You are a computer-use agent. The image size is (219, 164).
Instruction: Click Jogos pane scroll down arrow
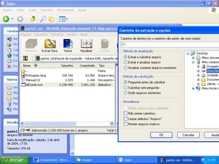pos(72,153)
